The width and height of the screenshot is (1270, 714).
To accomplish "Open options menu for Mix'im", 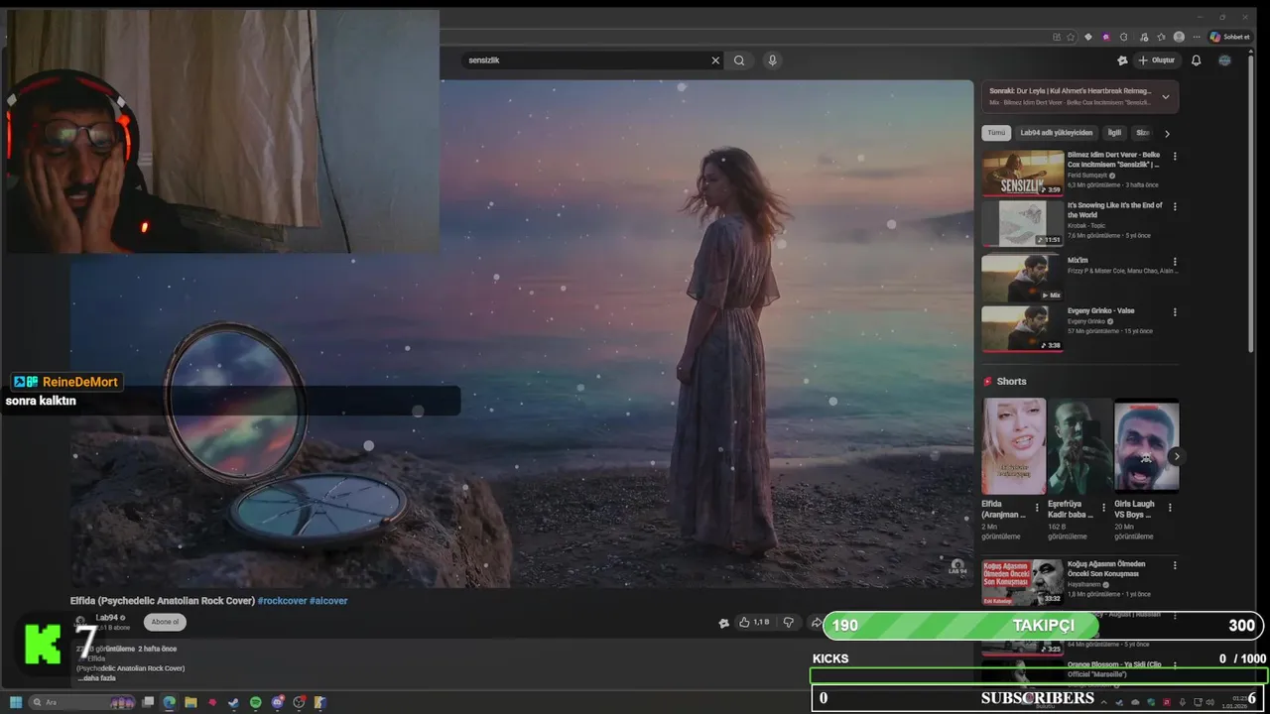I will click(1175, 260).
